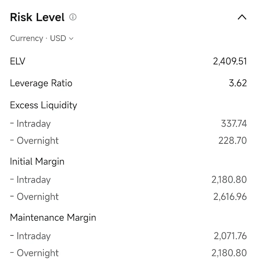Click the info icon beside Risk Level

point(73,17)
